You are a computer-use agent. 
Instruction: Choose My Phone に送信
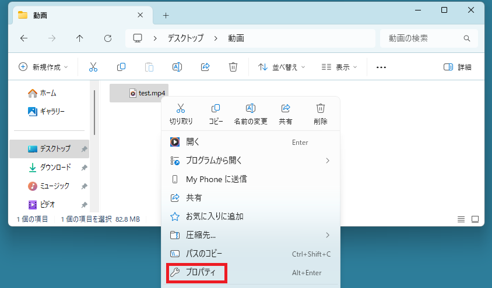click(x=251, y=179)
